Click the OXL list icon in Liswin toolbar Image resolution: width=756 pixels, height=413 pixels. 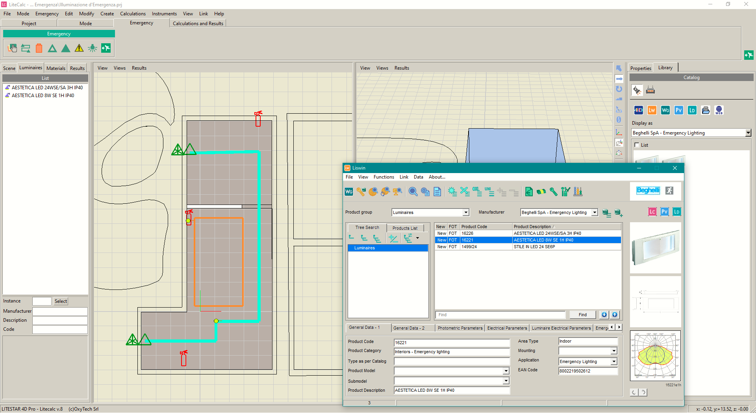coord(477,192)
